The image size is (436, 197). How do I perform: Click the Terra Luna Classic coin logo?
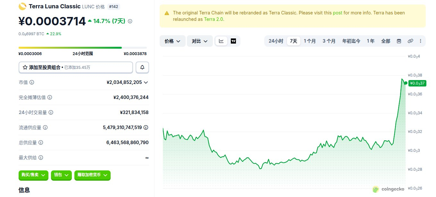[x=22, y=6]
